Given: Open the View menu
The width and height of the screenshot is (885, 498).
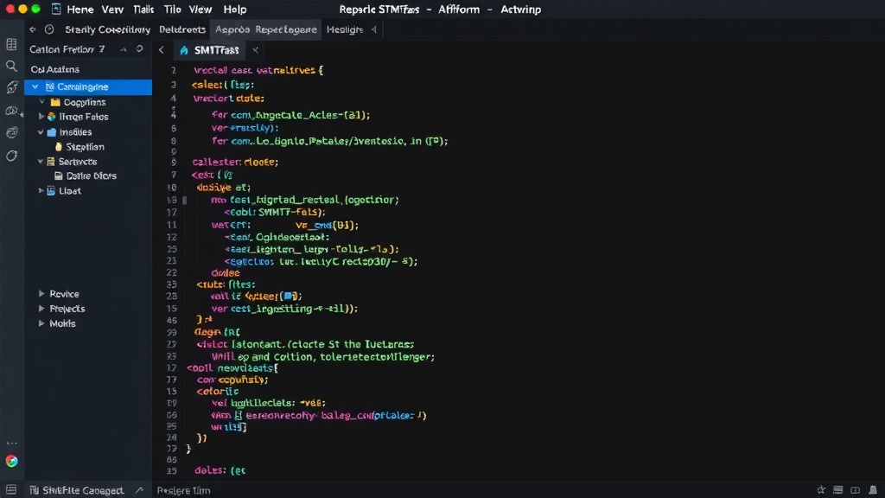Looking at the screenshot, I should (200, 9).
